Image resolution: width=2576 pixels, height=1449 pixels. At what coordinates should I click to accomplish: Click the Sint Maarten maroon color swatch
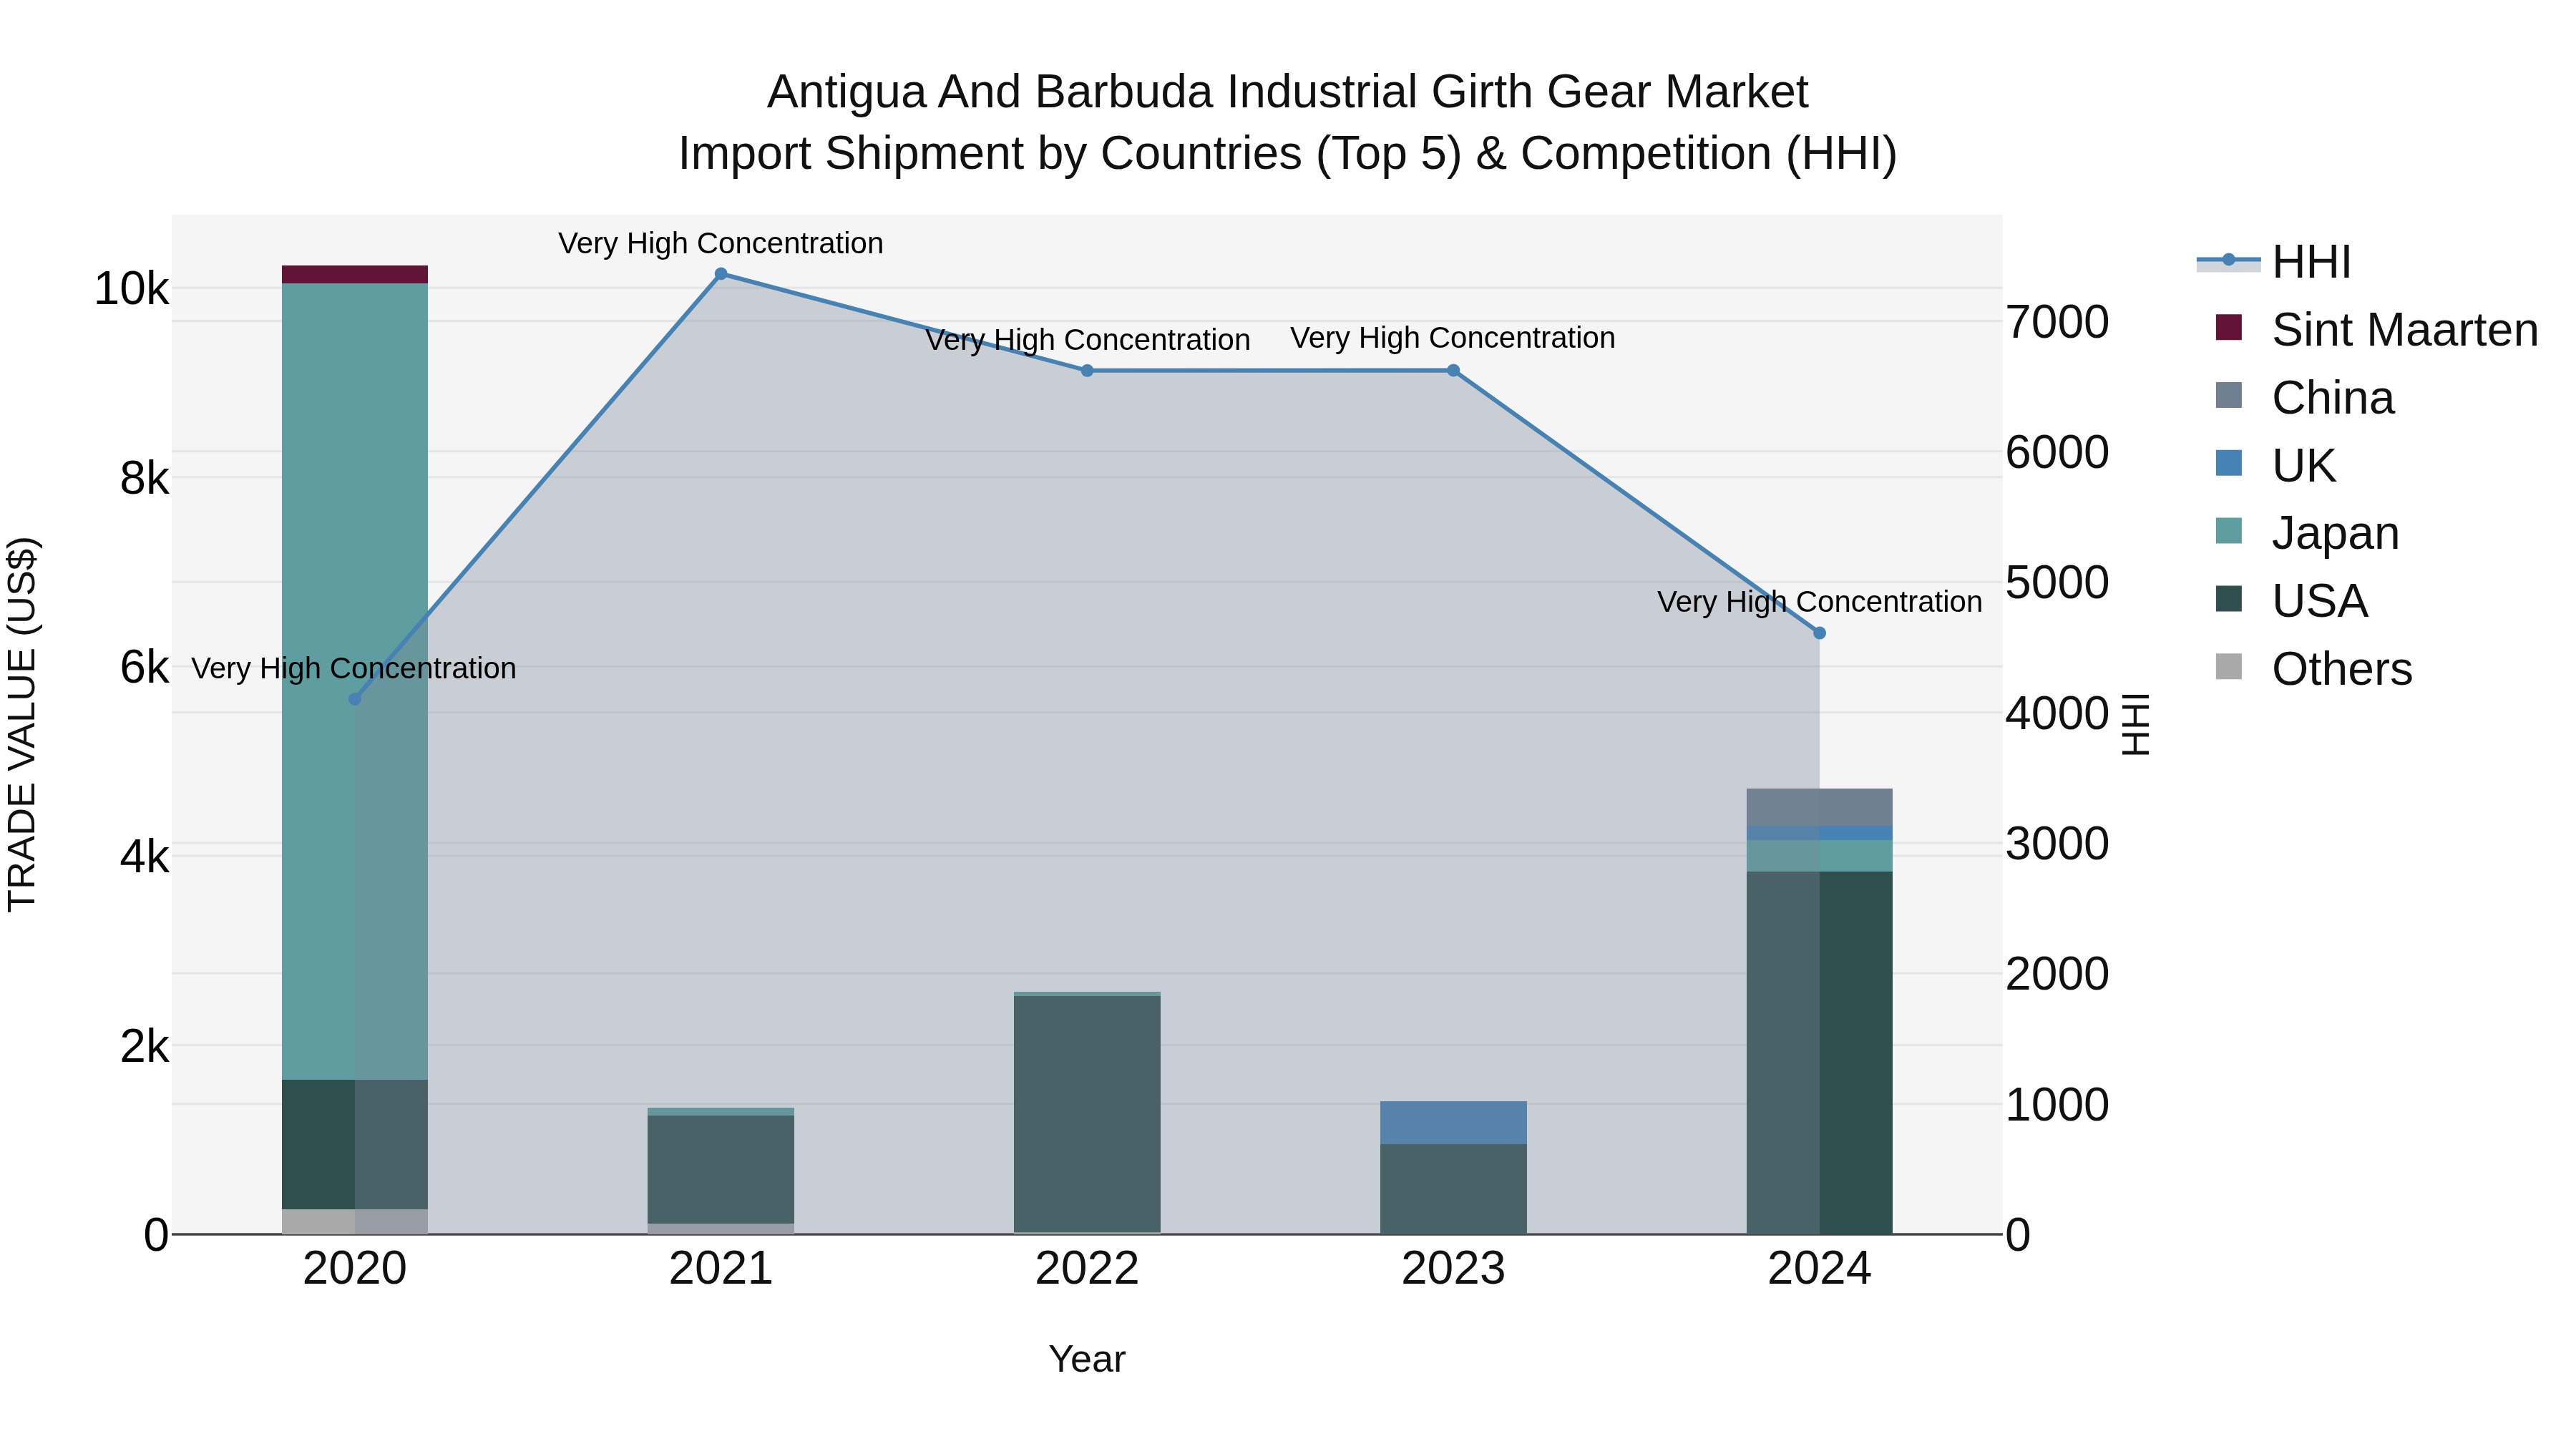(2229, 327)
